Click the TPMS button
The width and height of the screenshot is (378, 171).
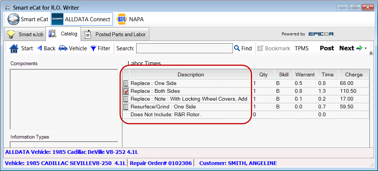[302, 48]
